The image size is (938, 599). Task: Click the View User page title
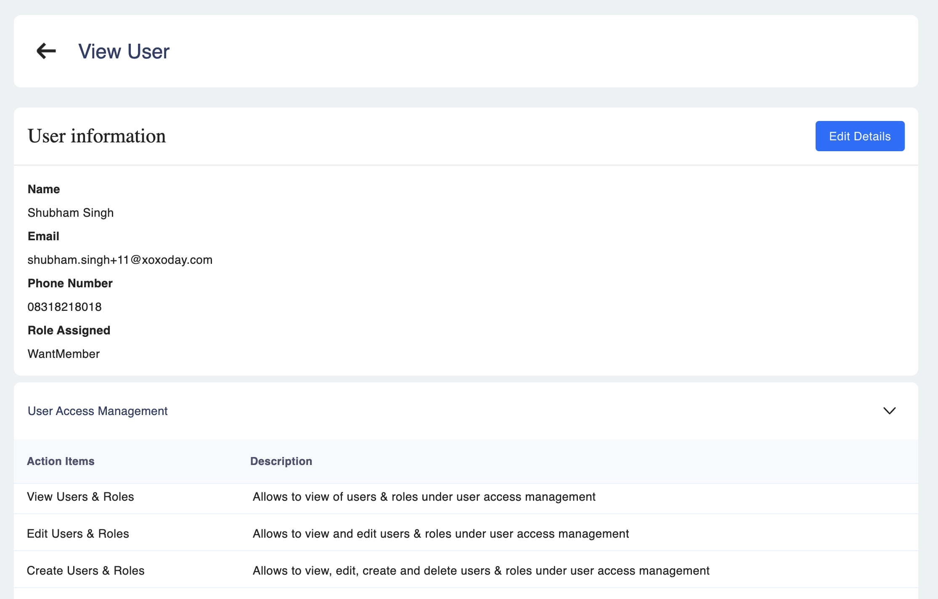(124, 52)
